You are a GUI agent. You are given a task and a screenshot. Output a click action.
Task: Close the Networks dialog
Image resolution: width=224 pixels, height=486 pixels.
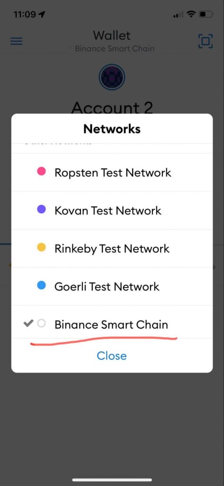[x=112, y=355]
